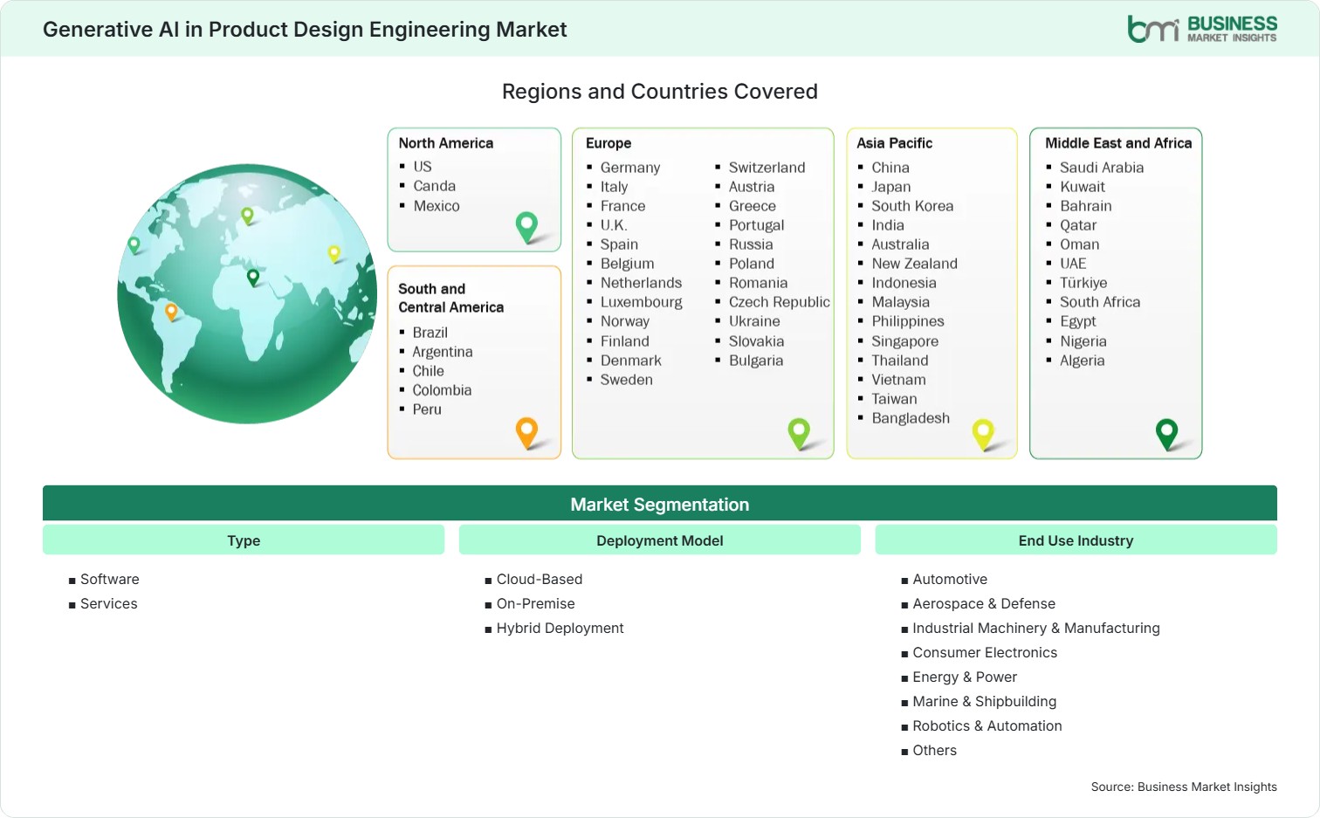The height and width of the screenshot is (818, 1320).
Task: Click the orange pin on the globe's South America
Action: click(x=171, y=311)
